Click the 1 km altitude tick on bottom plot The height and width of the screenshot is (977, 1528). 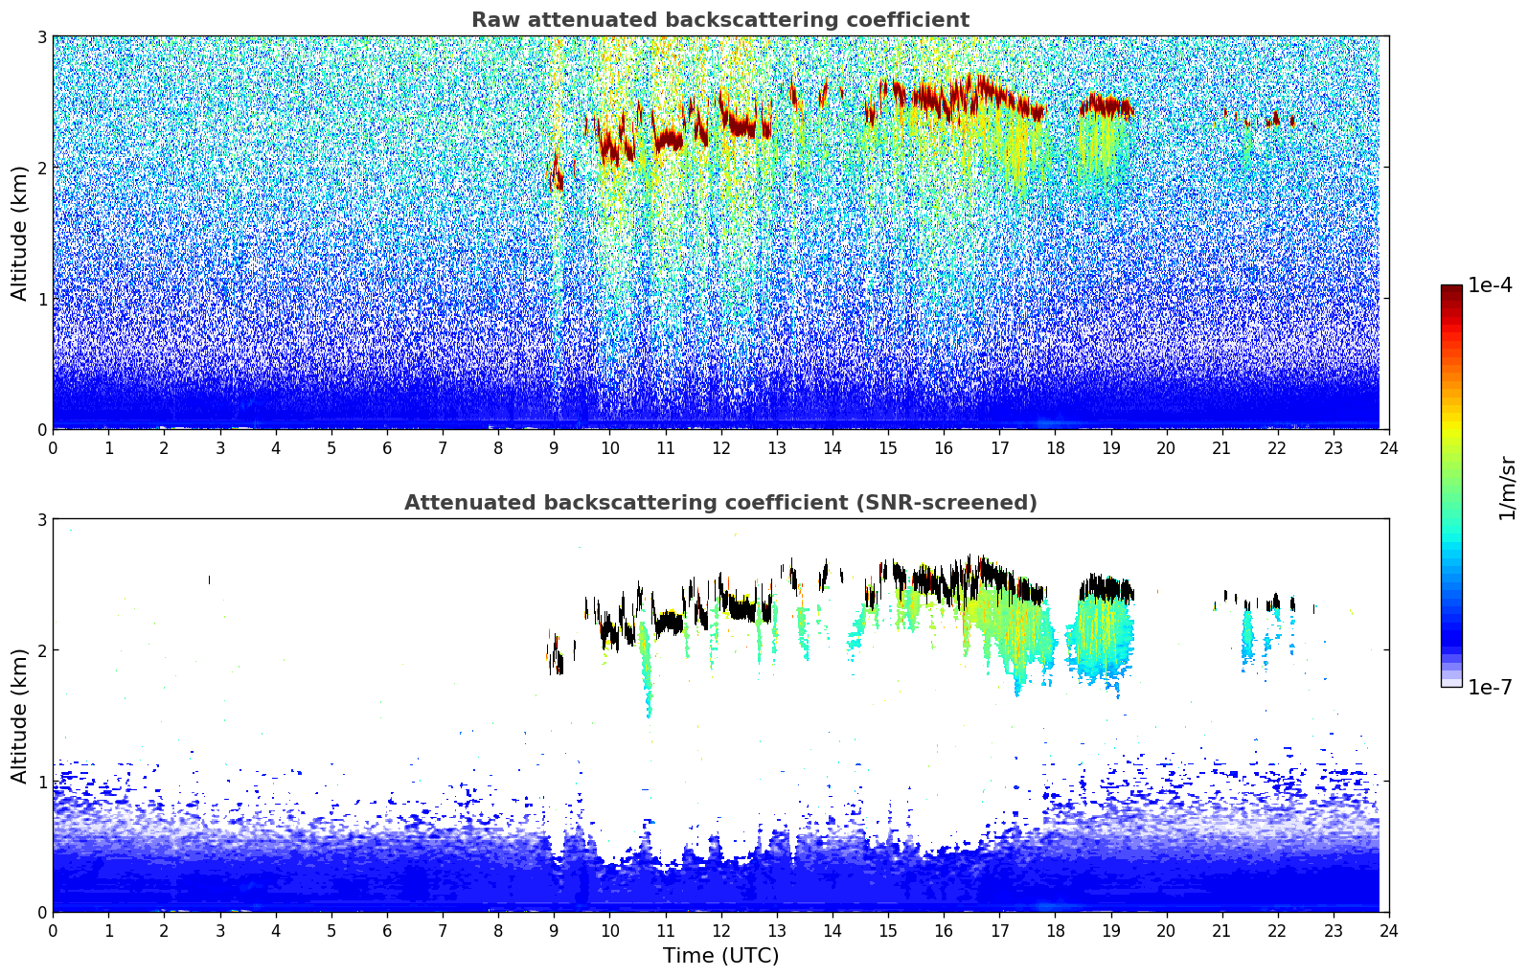pos(41,782)
